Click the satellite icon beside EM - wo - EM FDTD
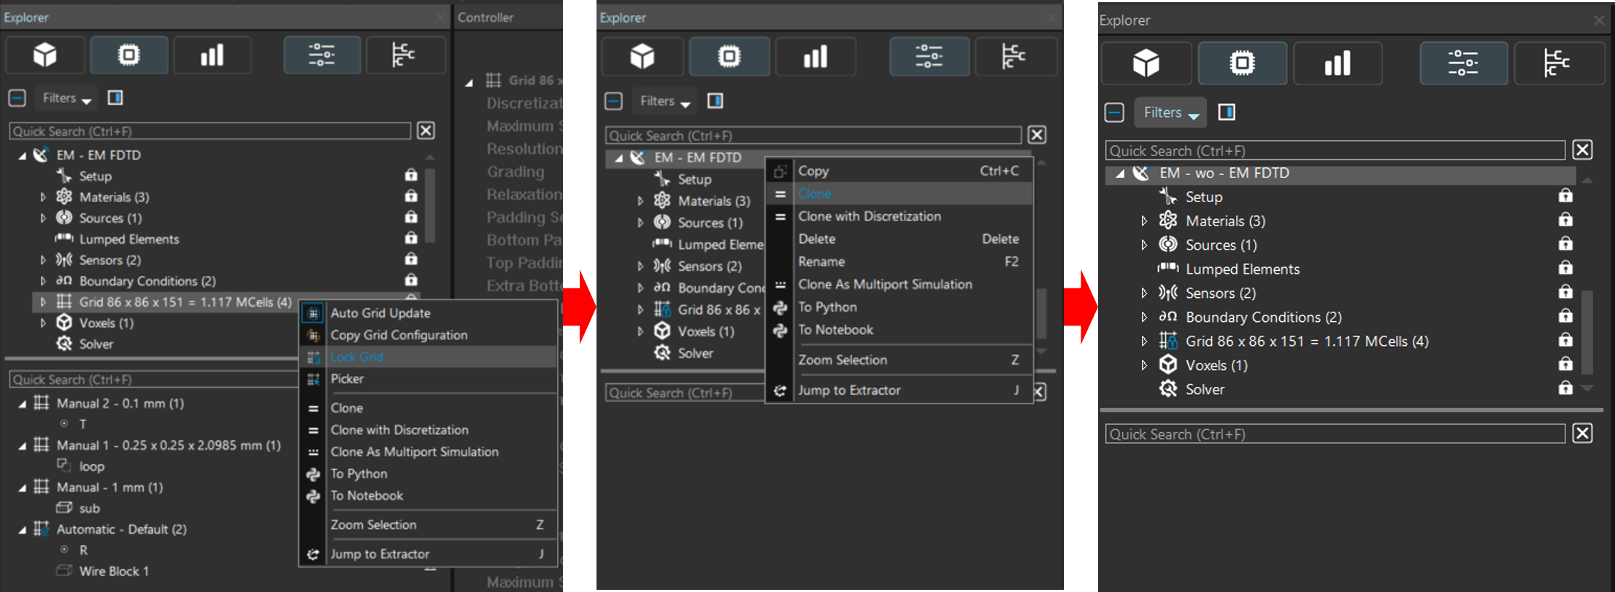The width and height of the screenshot is (1615, 592). click(x=1141, y=173)
